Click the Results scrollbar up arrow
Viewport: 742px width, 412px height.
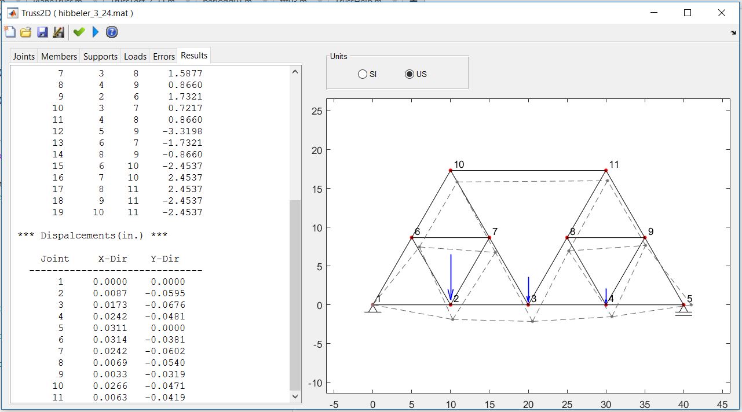tap(295, 71)
